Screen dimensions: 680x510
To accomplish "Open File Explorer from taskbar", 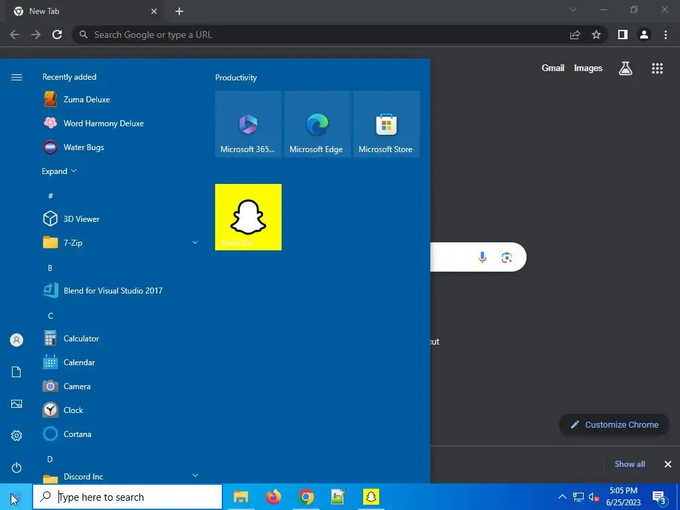I will [x=240, y=497].
